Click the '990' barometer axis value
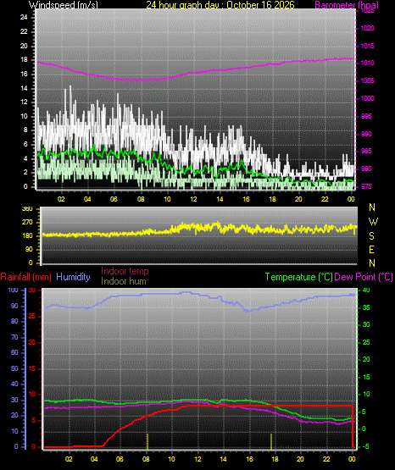Viewport: 395px width, 470px height. coord(366,134)
